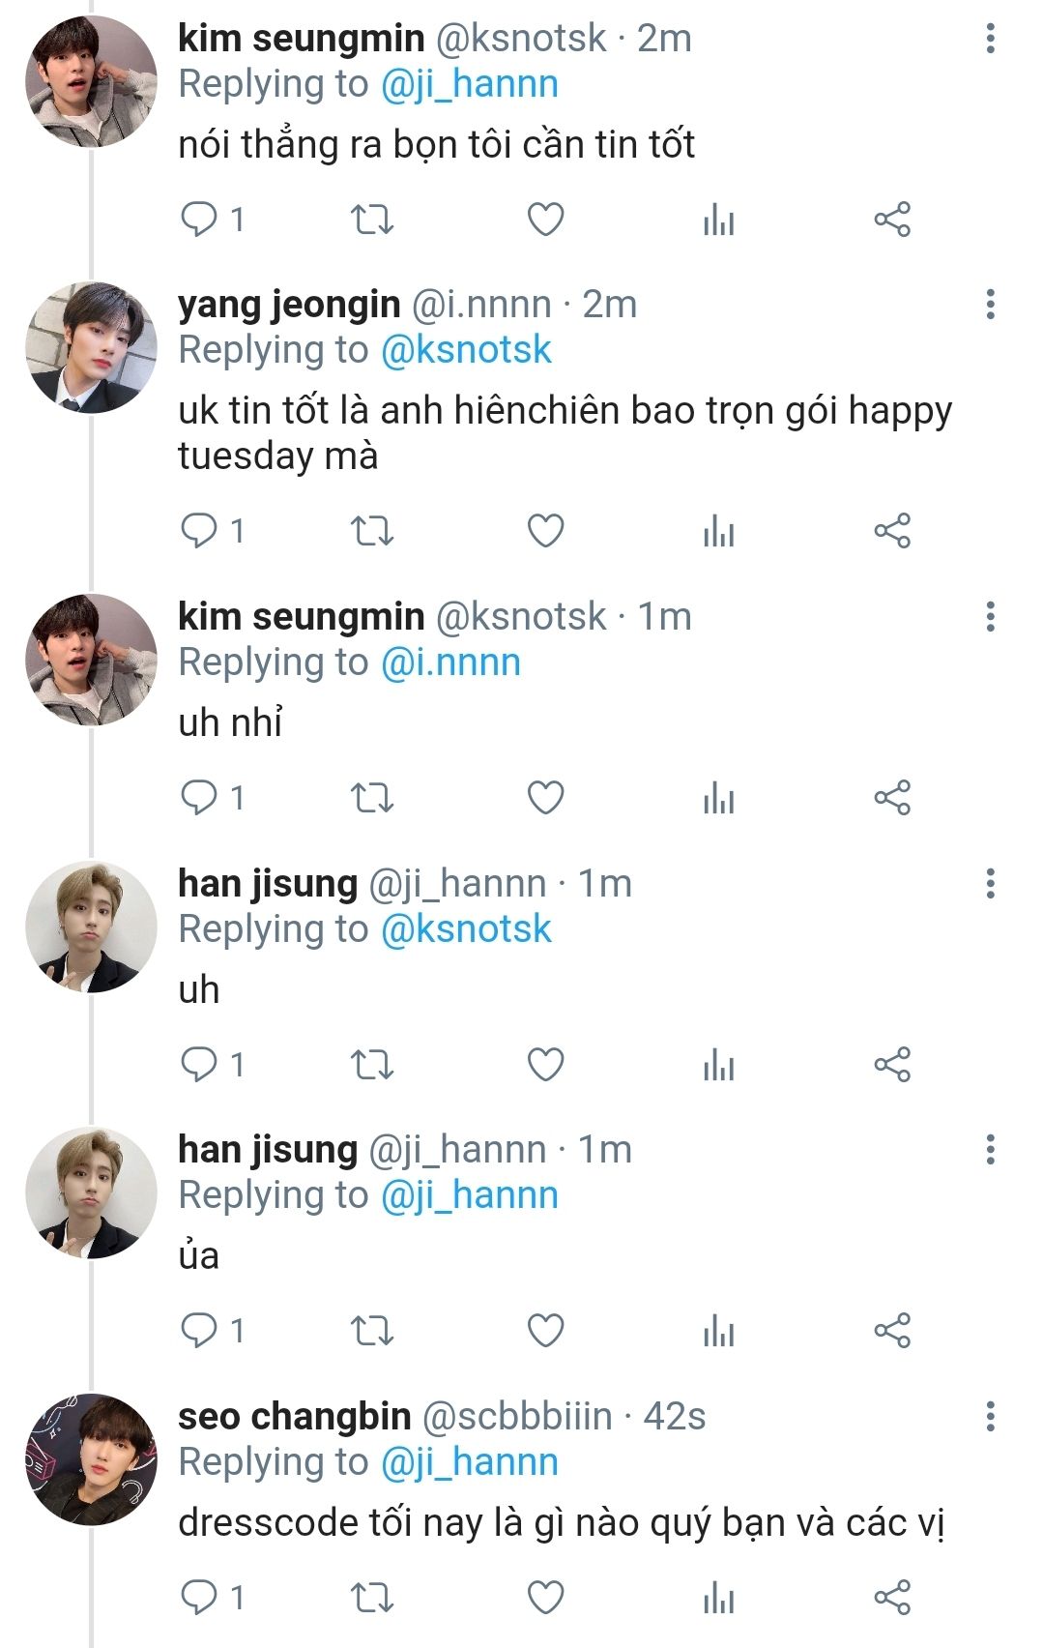The height and width of the screenshot is (1648, 1043).
Task: Open @ji_hannn link in seo changbin's reply
Action: pos(470,1462)
